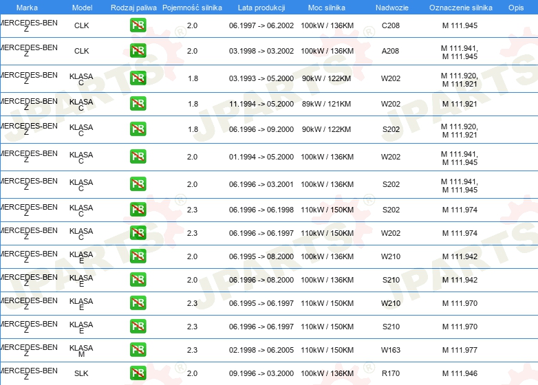This screenshot has height=385, width=538.
Task: Select the date range 03.1993 -> 05.2000
Action: pos(261,78)
